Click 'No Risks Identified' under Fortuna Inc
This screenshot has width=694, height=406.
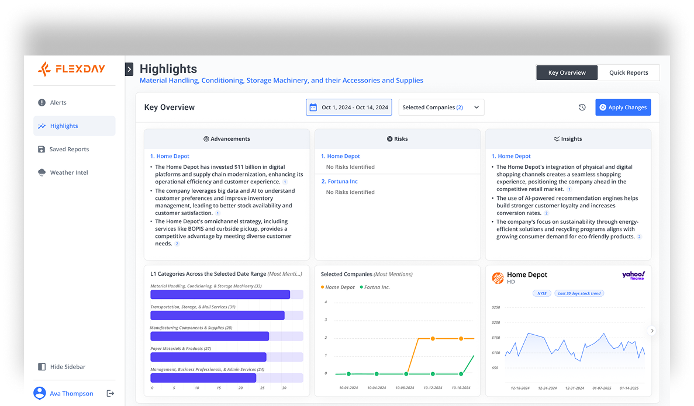point(350,192)
